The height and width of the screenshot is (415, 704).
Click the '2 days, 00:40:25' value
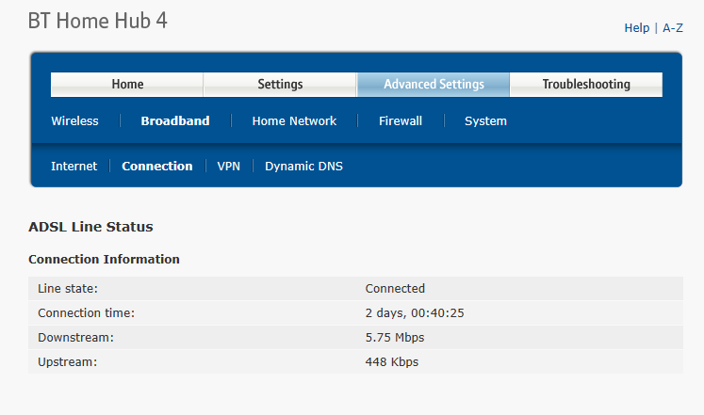click(x=415, y=312)
